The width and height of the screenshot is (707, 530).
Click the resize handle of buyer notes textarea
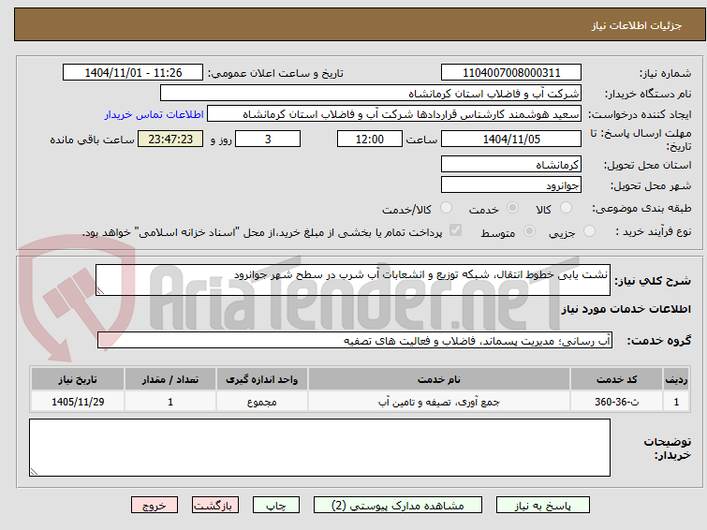point(34,471)
